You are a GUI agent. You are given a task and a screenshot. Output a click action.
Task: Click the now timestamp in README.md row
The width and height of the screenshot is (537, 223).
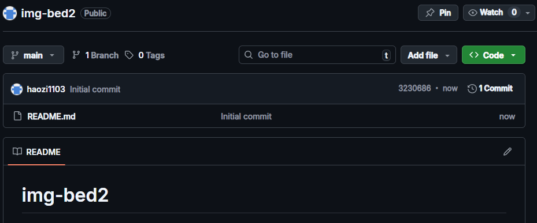pos(507,116)
